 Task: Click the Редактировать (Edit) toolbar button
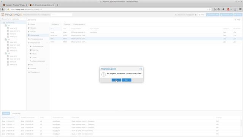79,24
